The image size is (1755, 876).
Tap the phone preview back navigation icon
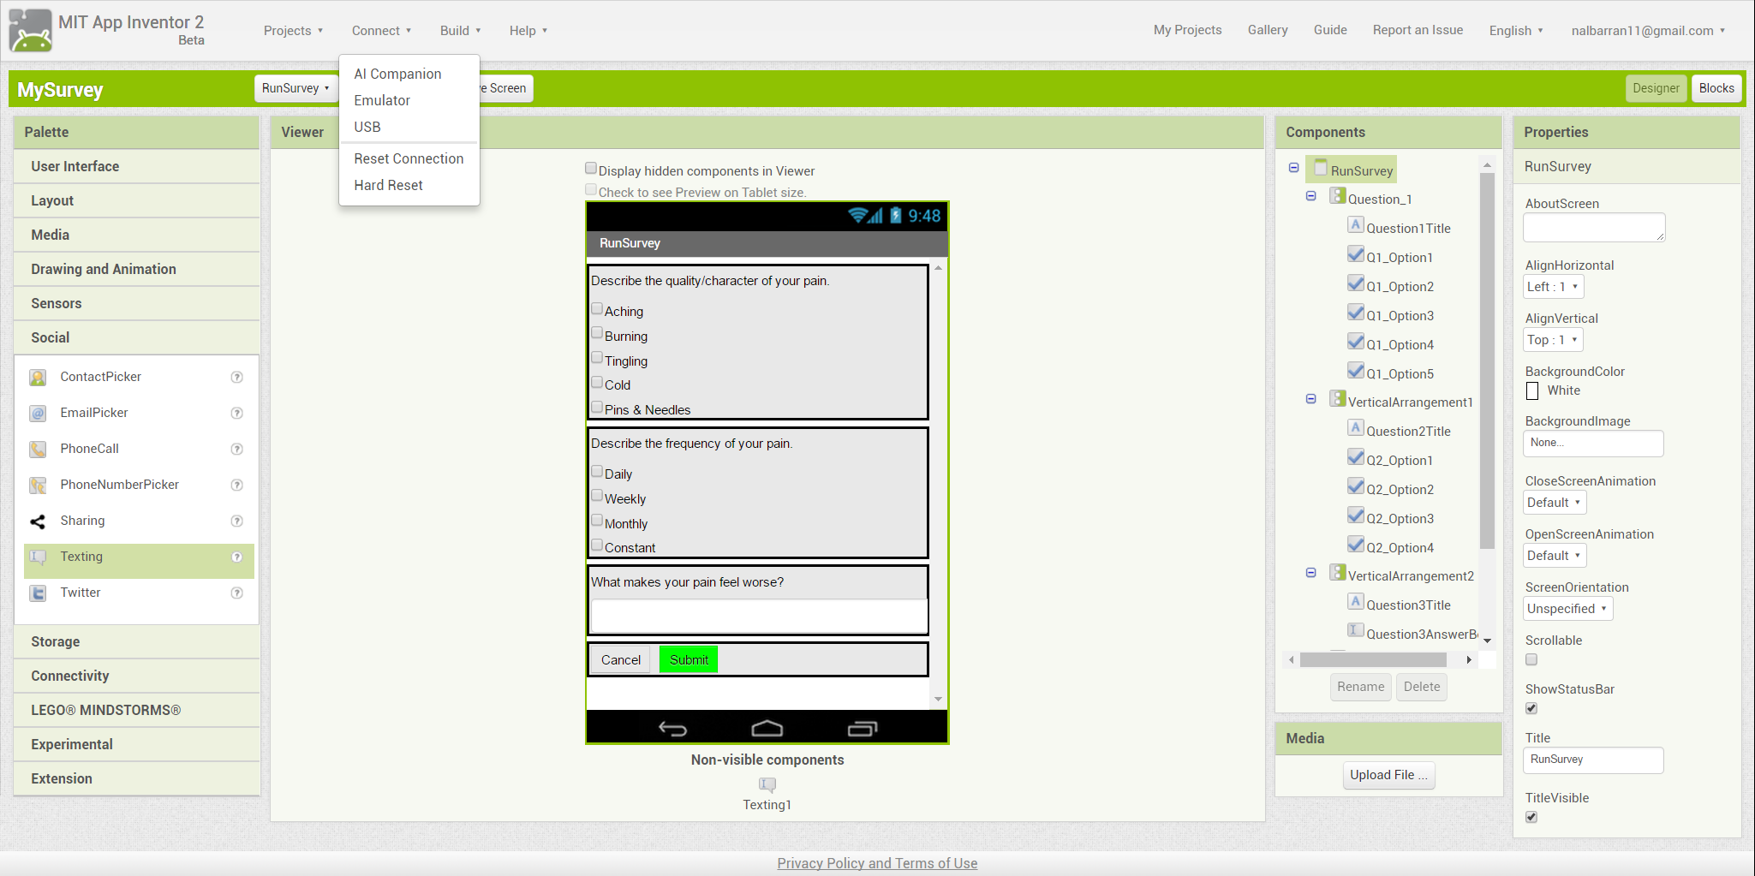(x=673, y=729)
